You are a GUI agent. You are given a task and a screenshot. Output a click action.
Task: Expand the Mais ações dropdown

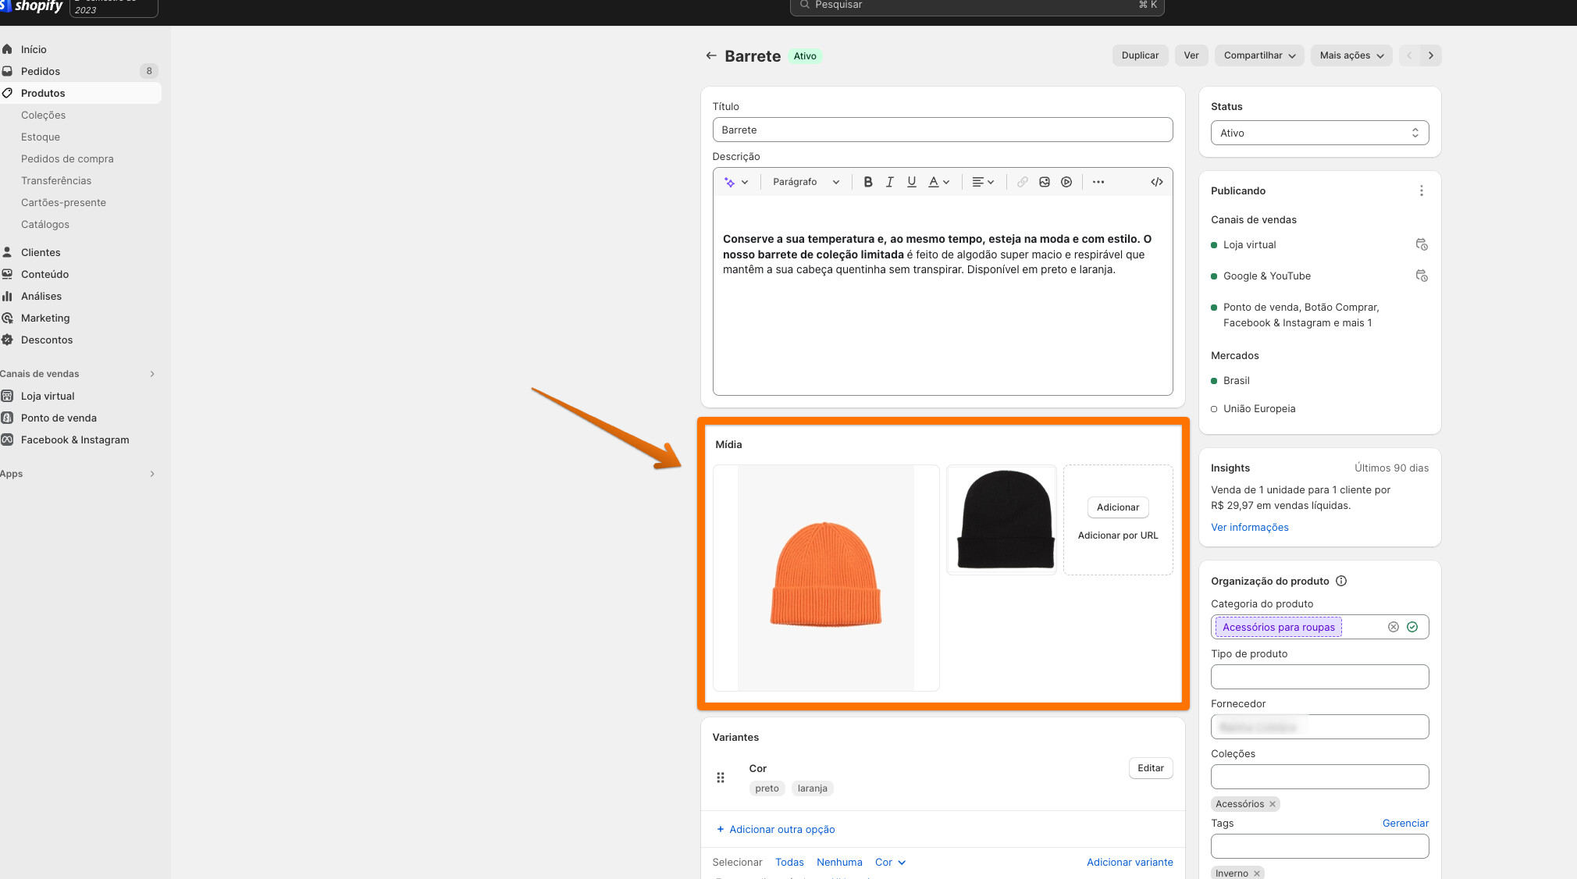[1351, 55]
